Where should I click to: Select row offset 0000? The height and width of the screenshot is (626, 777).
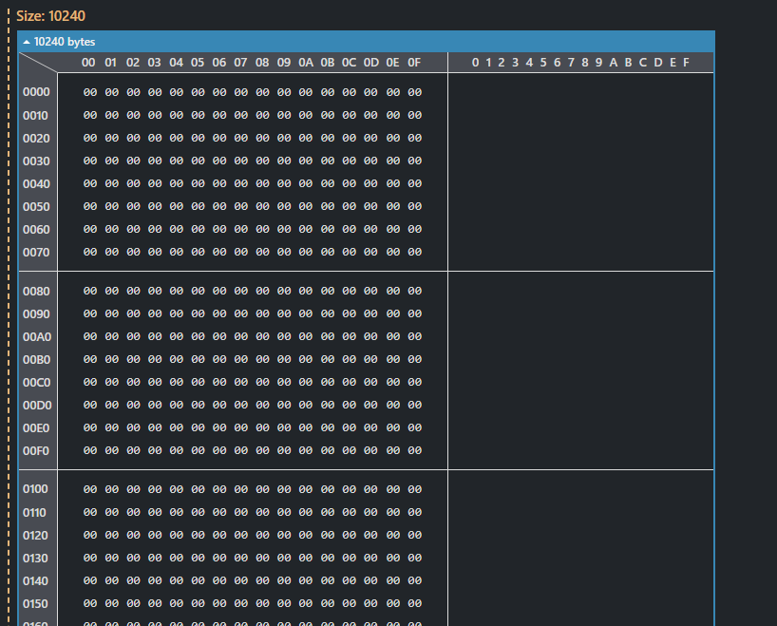[x=36, y=92]
